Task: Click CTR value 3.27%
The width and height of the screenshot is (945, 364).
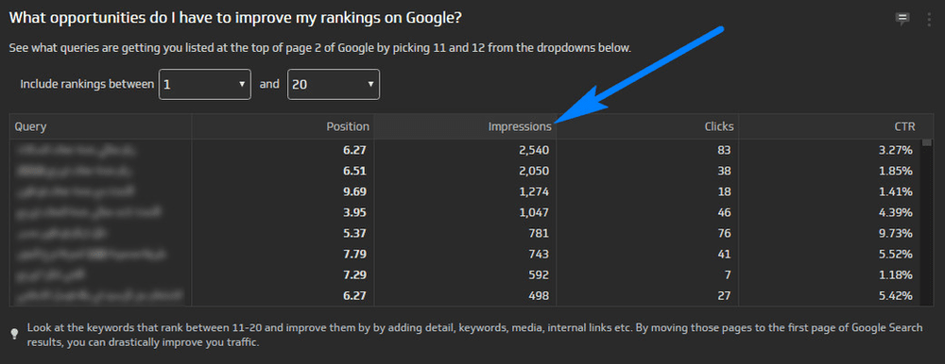Action: click(896, 151)
